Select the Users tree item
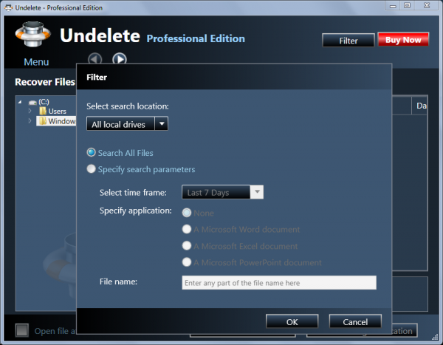 [58, 111]
